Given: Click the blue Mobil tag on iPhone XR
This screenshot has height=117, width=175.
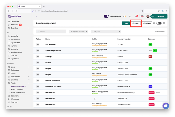Looking at the screenshot, I should tap(150, 87).
